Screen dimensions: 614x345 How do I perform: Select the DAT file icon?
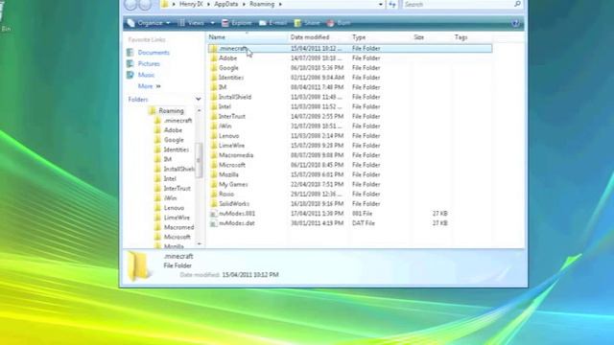pyautogui.click(x=213, y=223)
